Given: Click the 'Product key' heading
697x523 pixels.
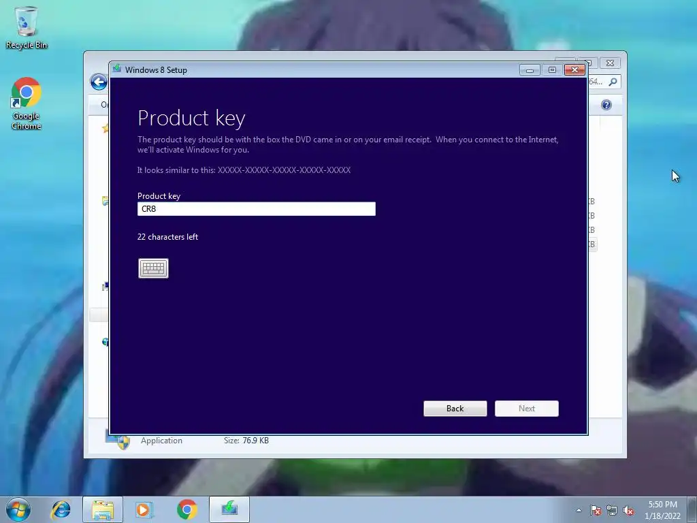Looking at the screenshot, I should point(191,118).
